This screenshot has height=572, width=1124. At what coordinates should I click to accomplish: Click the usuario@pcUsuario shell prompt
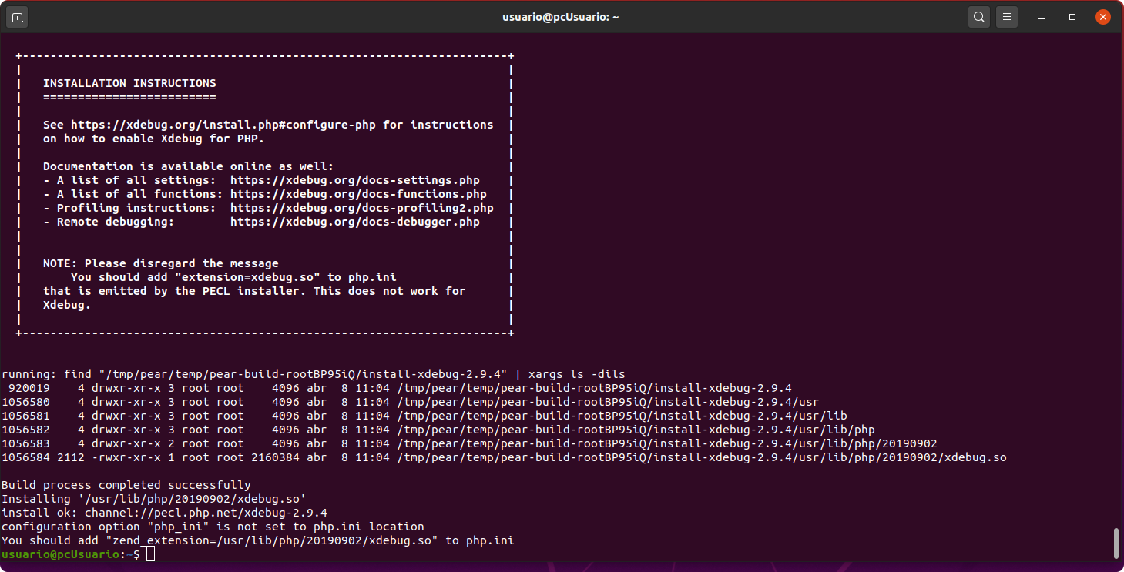click(71, 554)
